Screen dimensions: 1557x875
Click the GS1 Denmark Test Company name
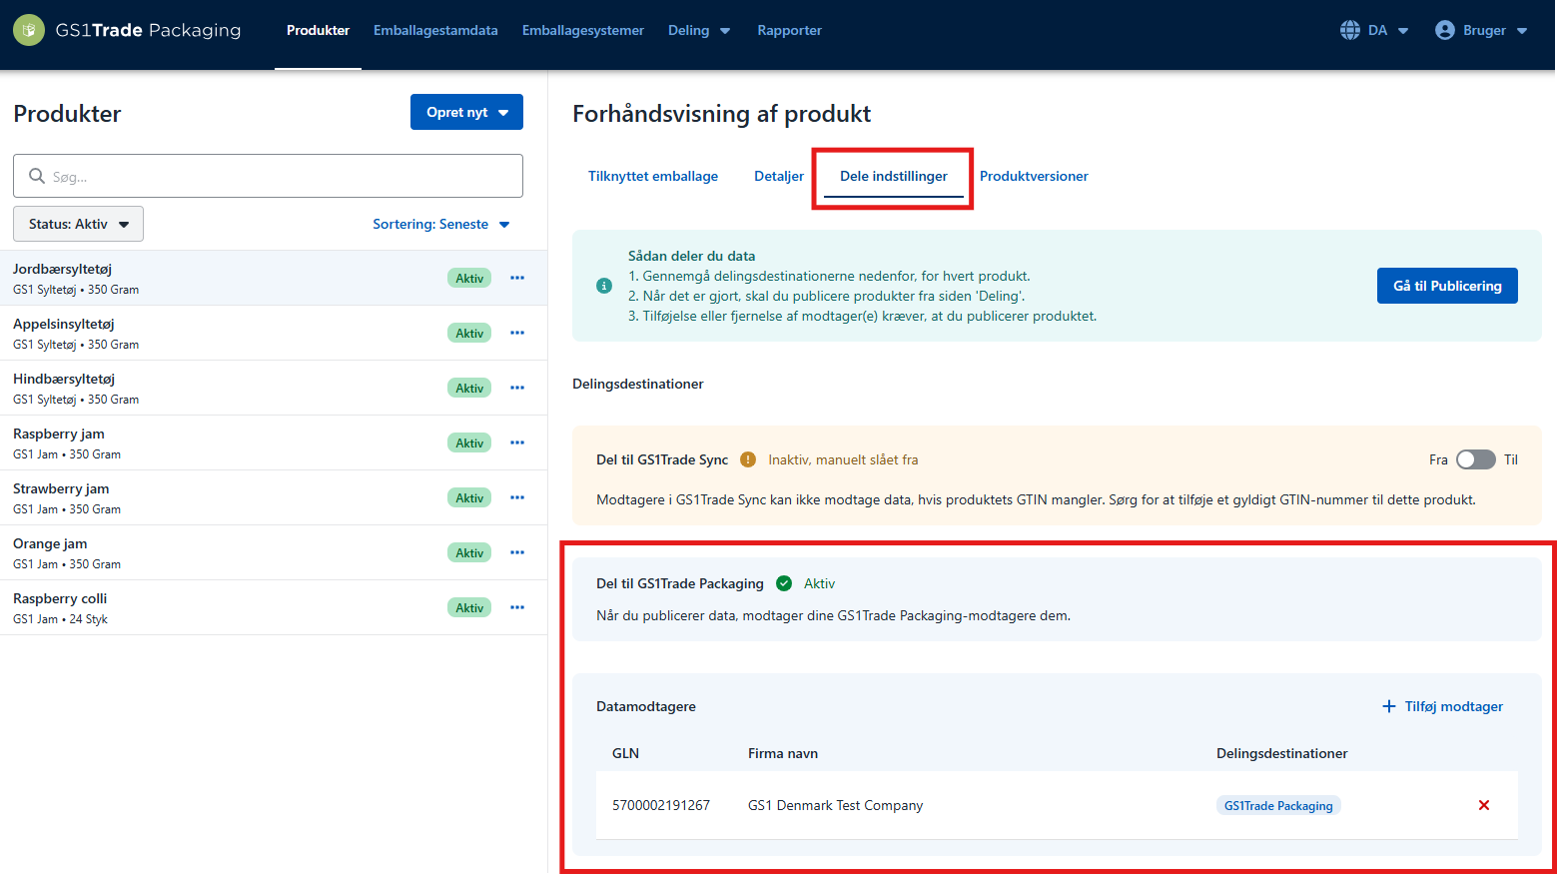point(835,805)
